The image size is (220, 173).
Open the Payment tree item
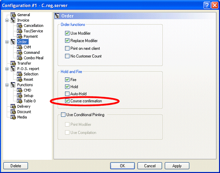point(31,36)
